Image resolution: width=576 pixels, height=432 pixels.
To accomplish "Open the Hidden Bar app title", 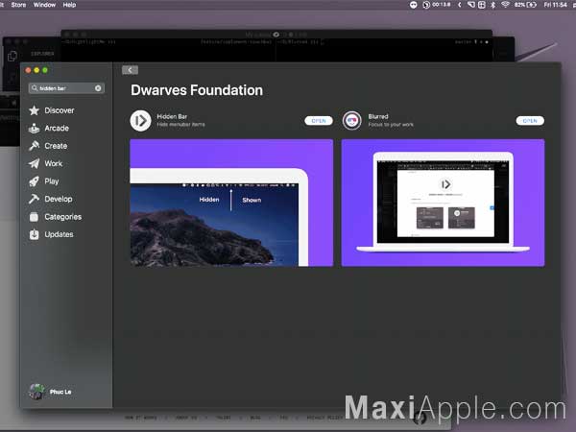I will (172, 116).
